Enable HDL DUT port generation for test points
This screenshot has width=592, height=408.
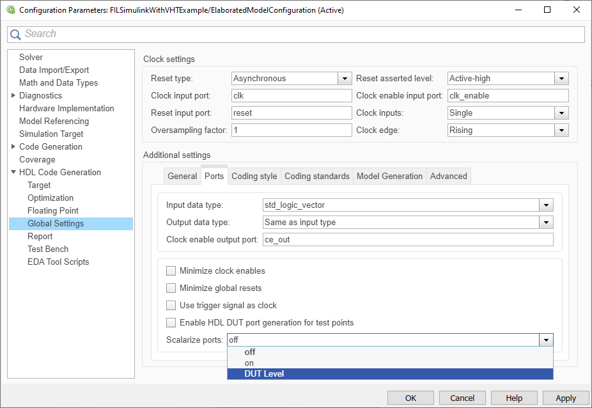click(171, 322)
